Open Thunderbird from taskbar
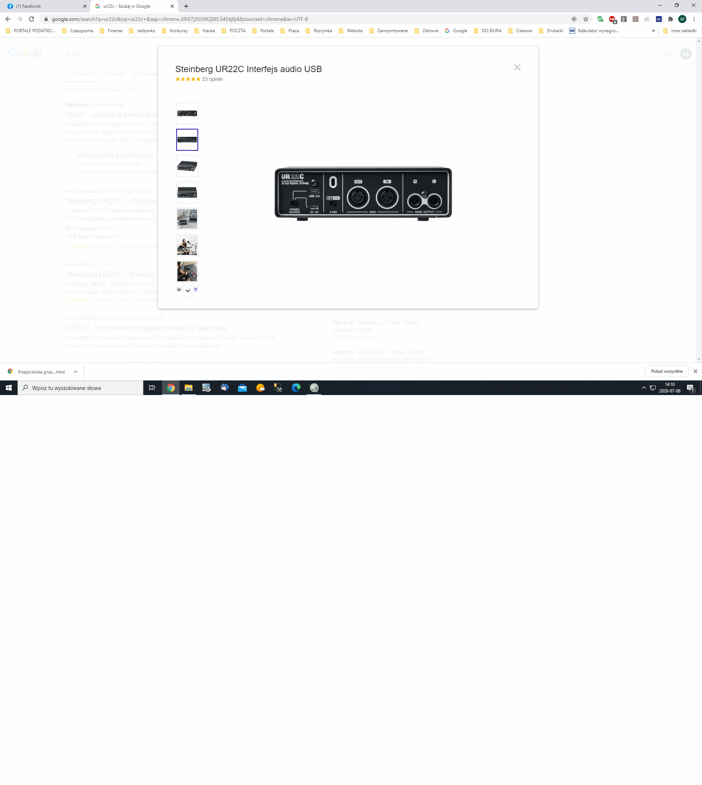The width and height of the screenshot is (702, 785). point(224,388)
